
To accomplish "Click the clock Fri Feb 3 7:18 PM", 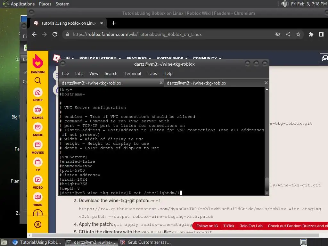I will pos(308,4).
